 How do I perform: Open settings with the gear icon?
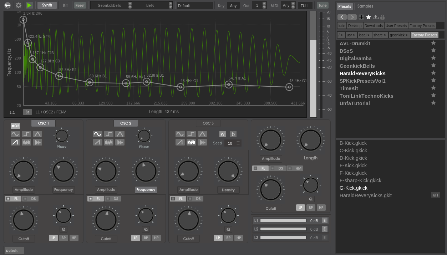point(19,5)
